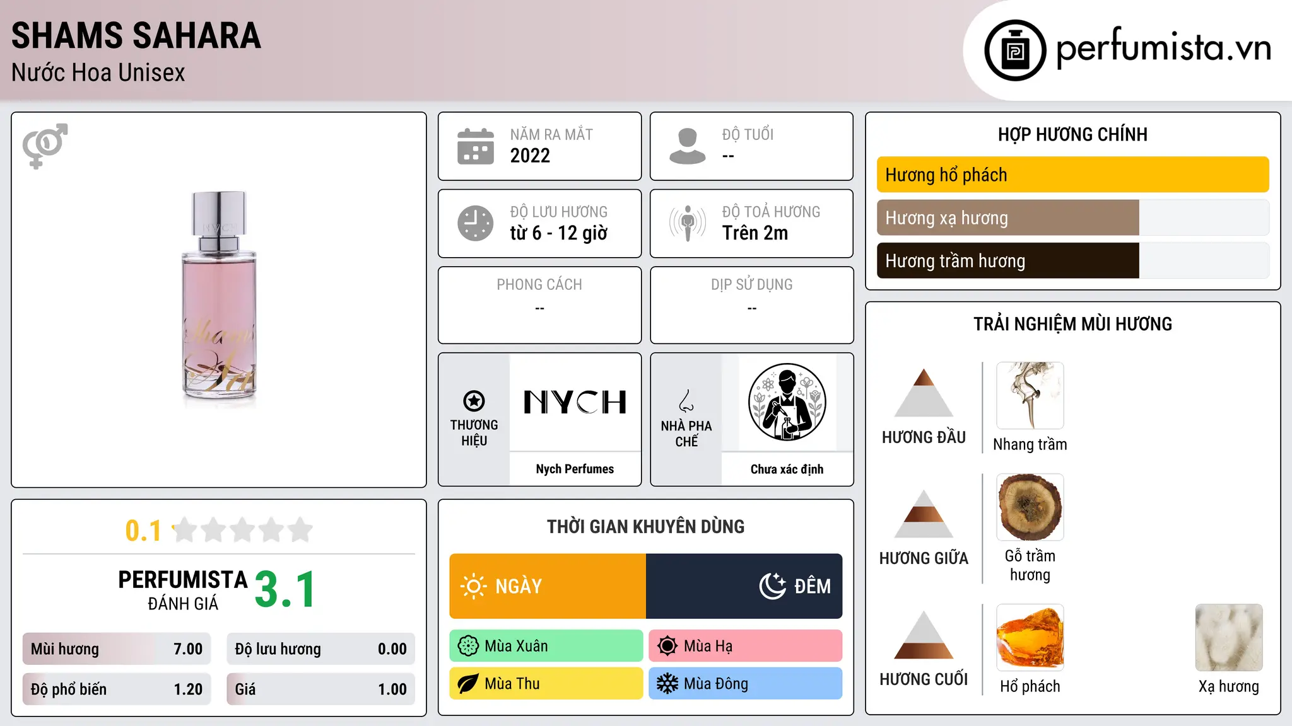This screenshot has width=1292, height=726.
Task: Click the moon icon in the Đêm block
Action: [x=773, y=586]
